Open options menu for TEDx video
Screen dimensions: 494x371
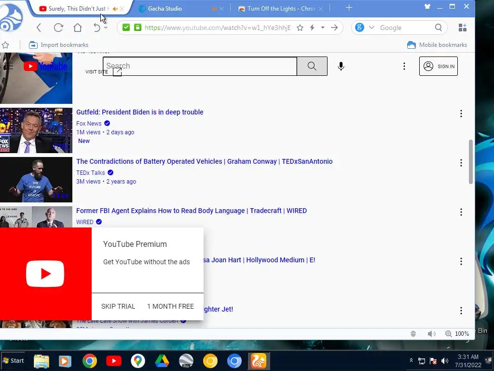(461, 163)
